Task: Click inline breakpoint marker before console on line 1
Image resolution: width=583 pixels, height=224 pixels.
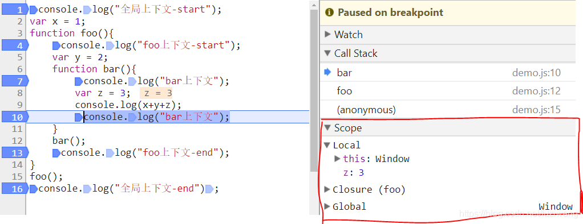Action: click(x=34, y=10)
